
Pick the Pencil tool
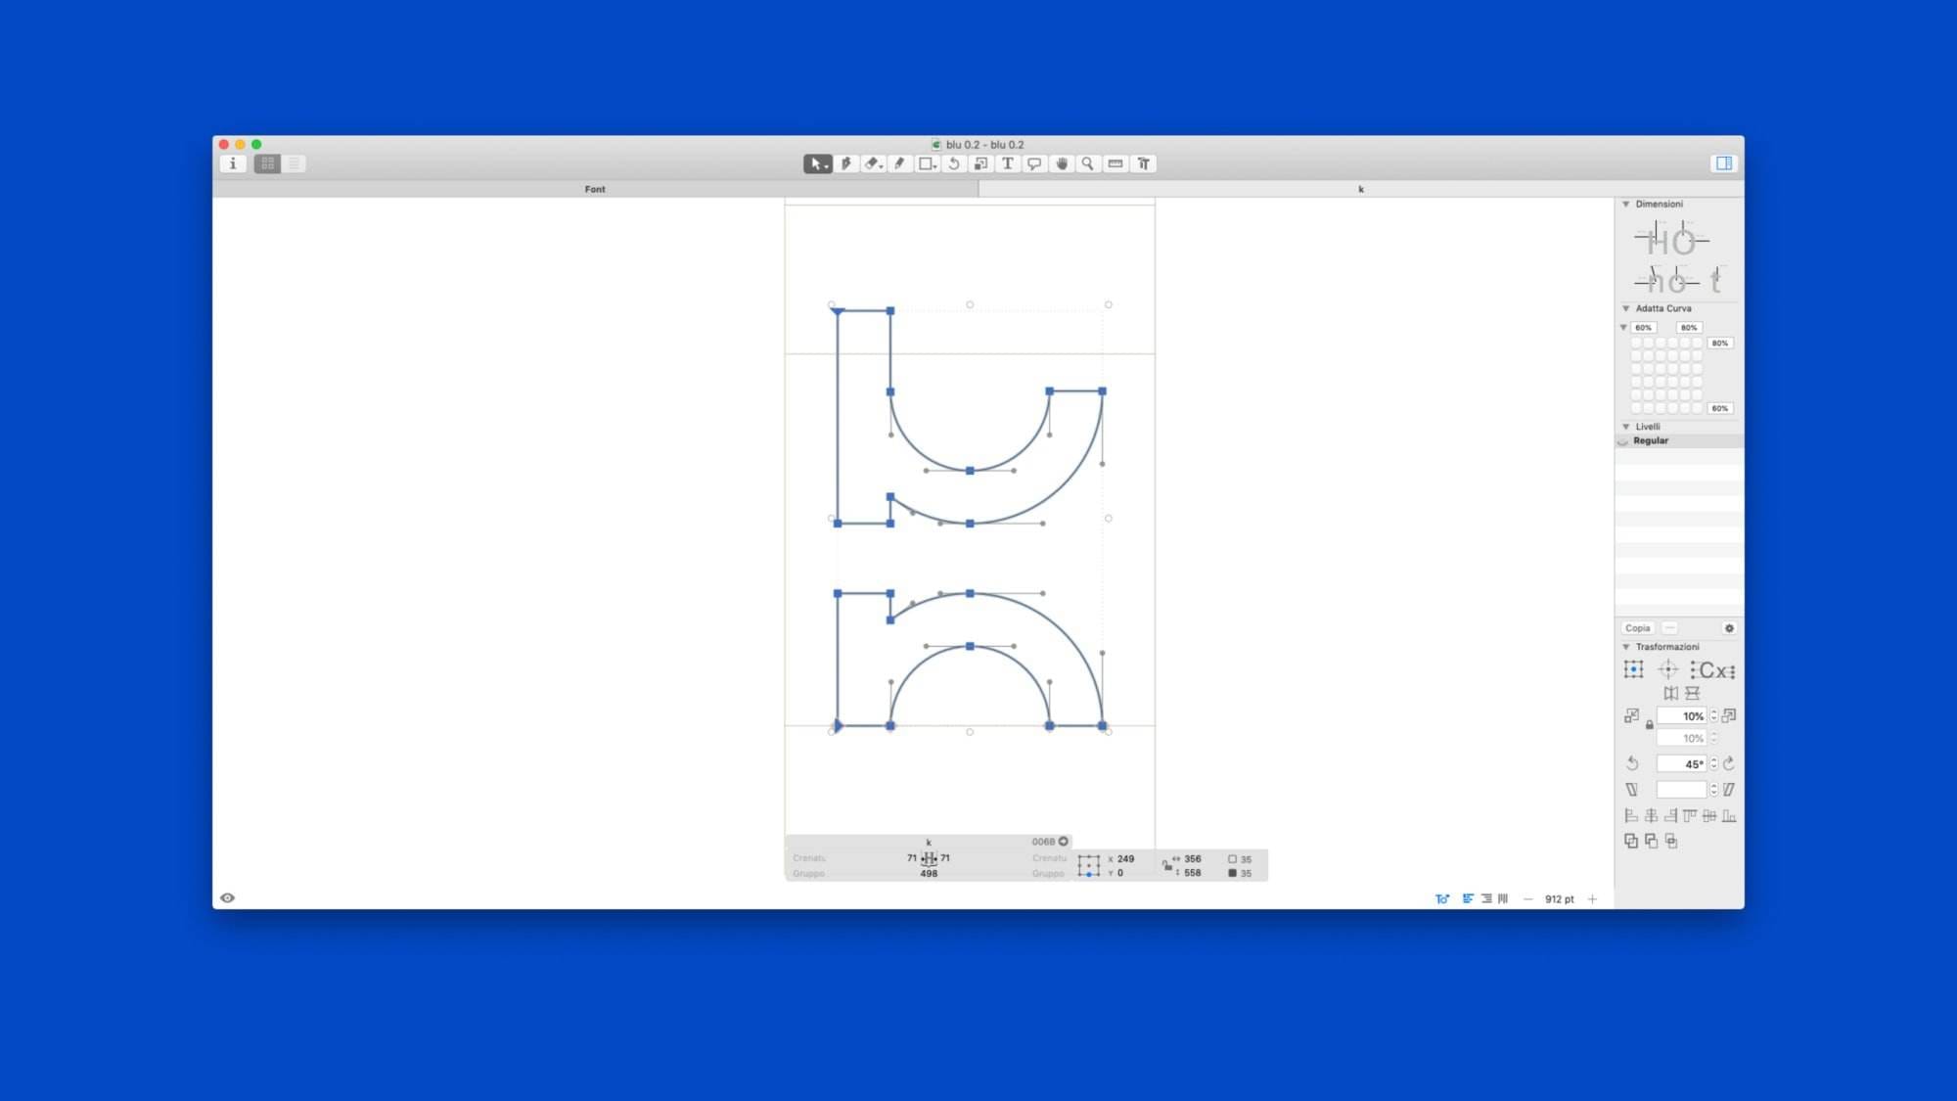click(899, 164)
